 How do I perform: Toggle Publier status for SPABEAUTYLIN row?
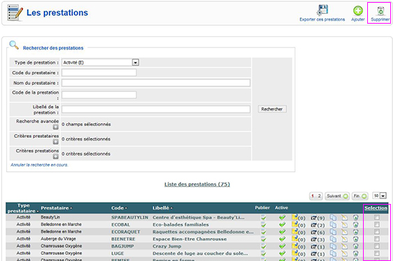coord(263,217)
